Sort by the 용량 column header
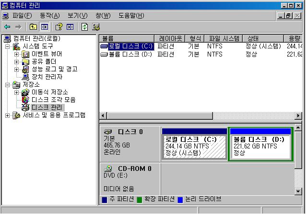 coord(293,38)
